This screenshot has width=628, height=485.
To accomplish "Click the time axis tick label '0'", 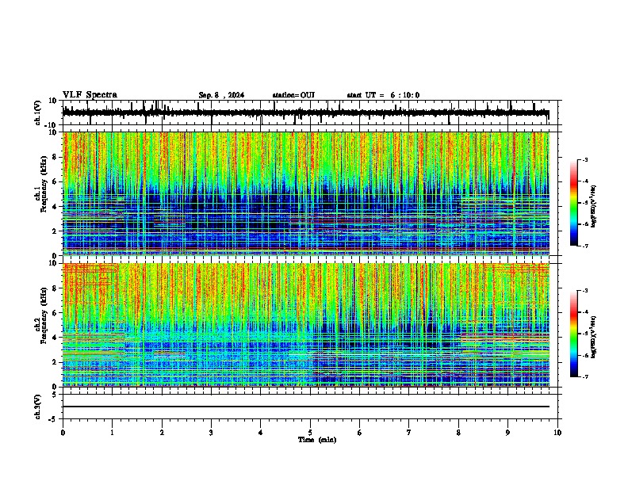I will pyautogui.click(x=63, y=433).
